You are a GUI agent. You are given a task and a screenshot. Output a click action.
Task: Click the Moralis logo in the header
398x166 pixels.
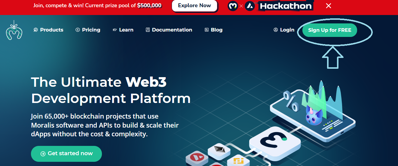[14, 30]
